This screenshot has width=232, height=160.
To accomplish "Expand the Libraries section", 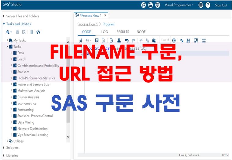I will pos(4,155).
